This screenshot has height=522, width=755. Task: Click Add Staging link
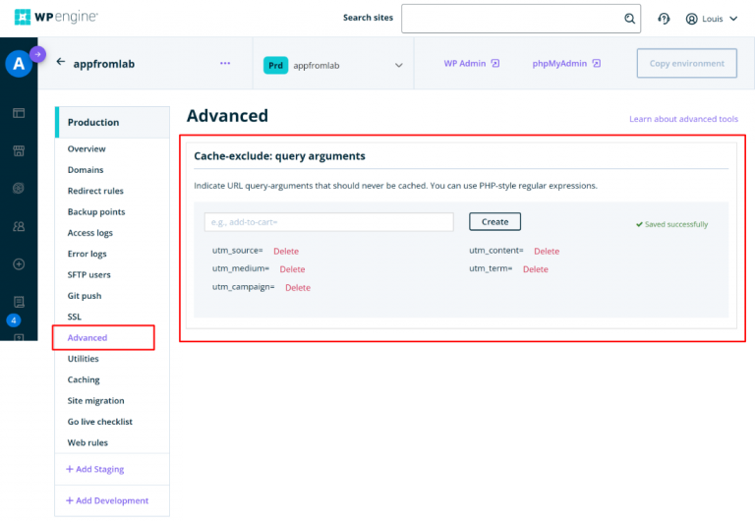(x=94, y=469)
